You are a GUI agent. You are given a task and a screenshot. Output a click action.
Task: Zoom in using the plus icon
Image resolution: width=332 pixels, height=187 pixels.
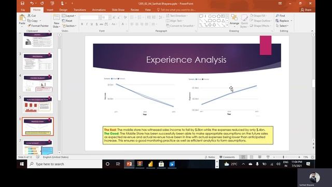[x=299, y=157]
